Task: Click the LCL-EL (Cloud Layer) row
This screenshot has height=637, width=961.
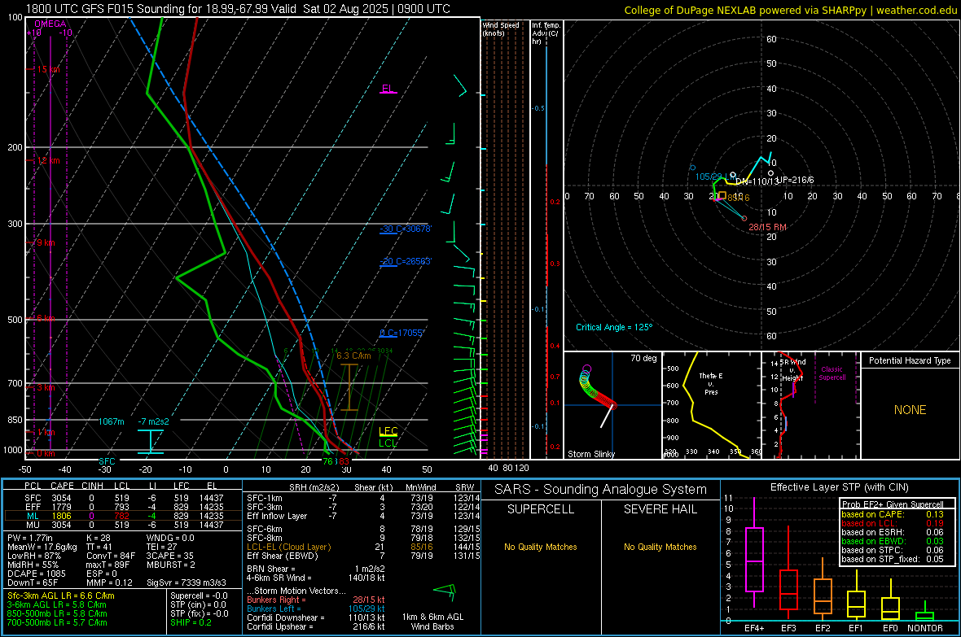Action: click(364, 547)
